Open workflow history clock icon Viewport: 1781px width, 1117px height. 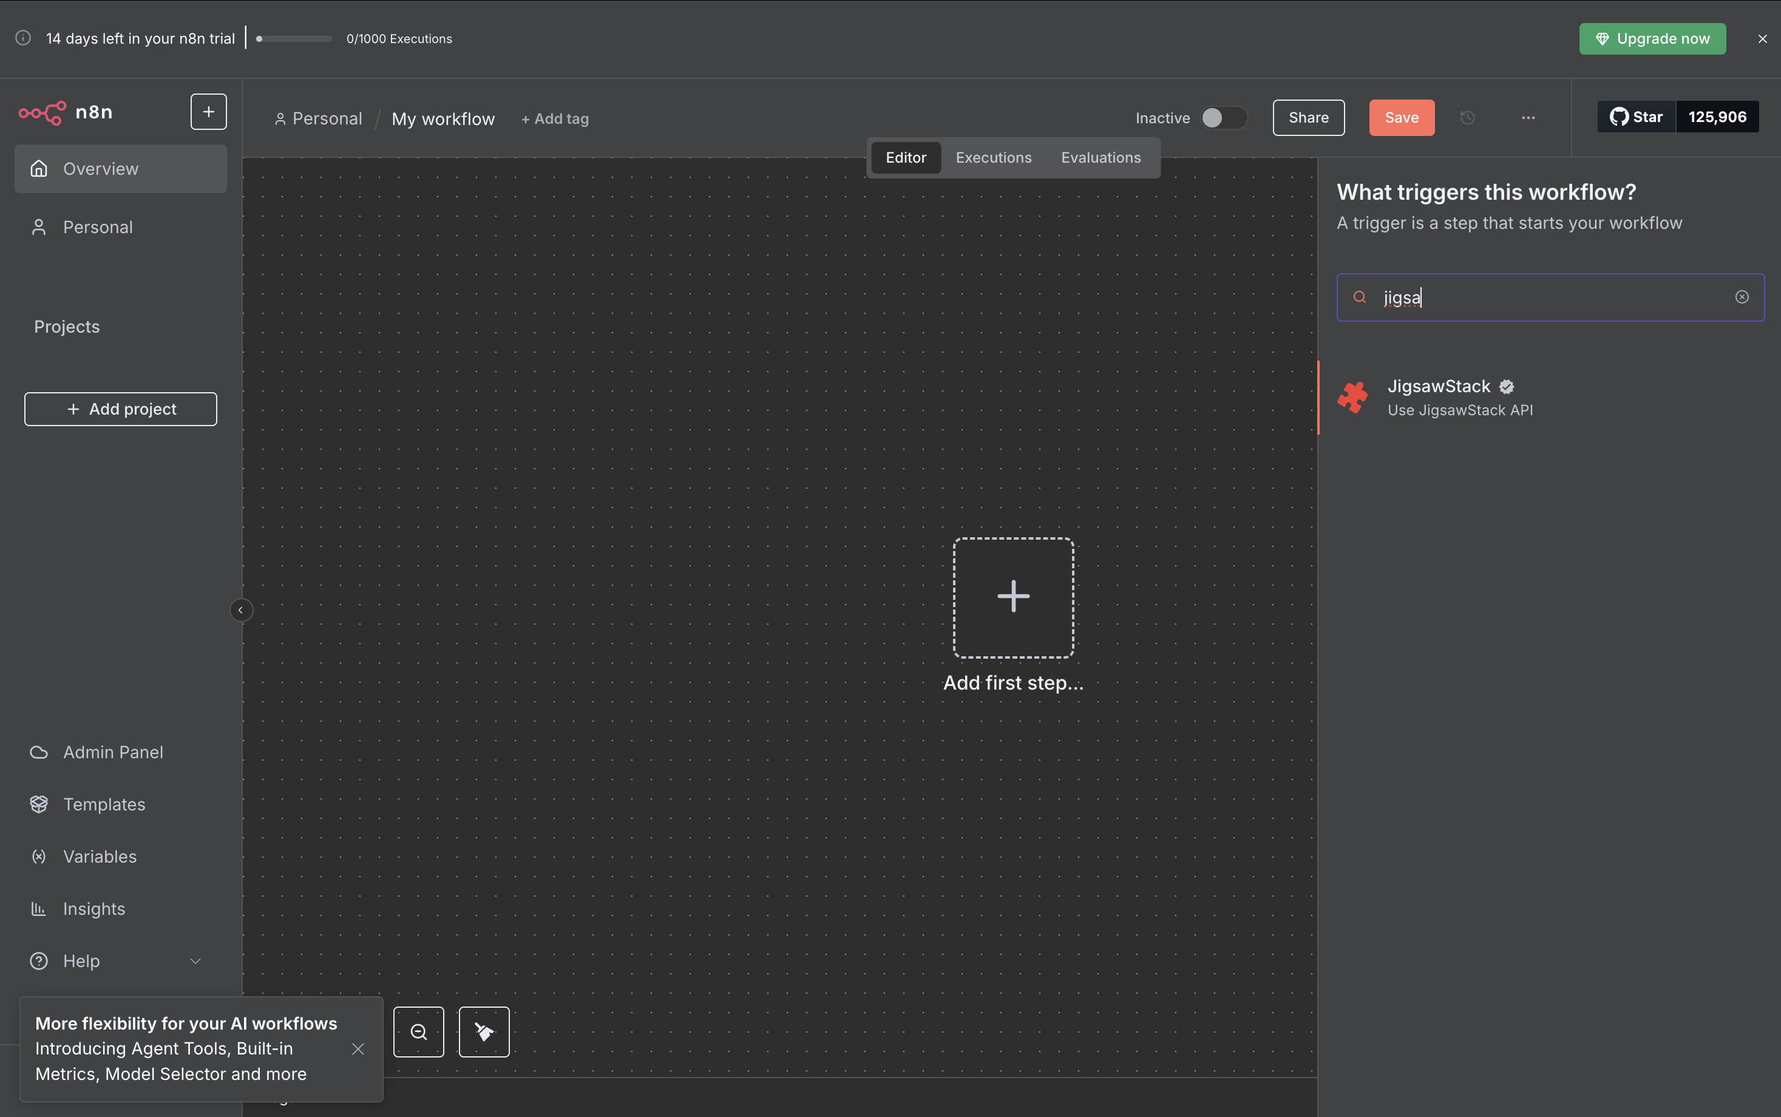[x=1467, y=117]
